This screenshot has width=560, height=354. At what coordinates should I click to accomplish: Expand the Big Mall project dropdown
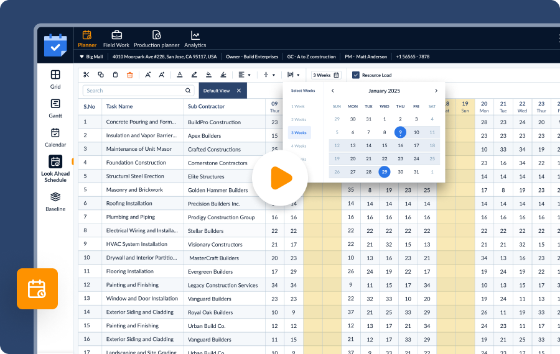(91, 57)
